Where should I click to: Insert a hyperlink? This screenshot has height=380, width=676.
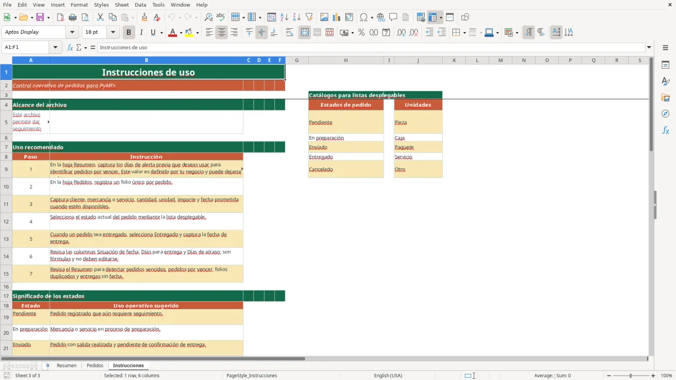(381, 17)
